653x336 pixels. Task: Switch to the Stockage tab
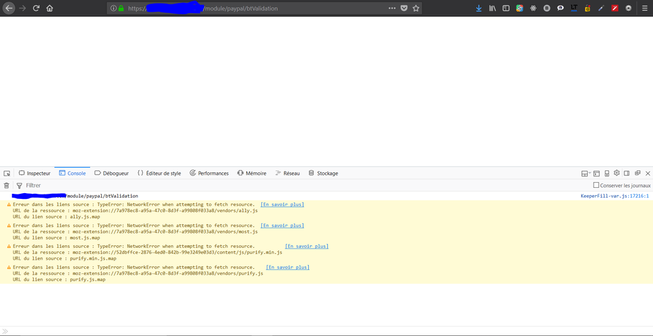pos(323,174)
